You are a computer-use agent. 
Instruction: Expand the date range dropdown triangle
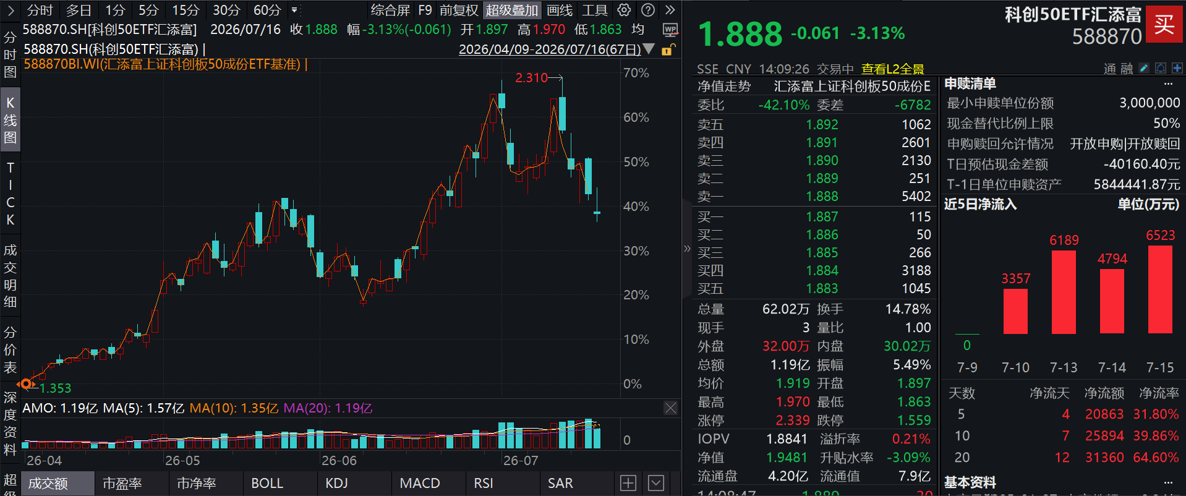(x=649, y=49)
